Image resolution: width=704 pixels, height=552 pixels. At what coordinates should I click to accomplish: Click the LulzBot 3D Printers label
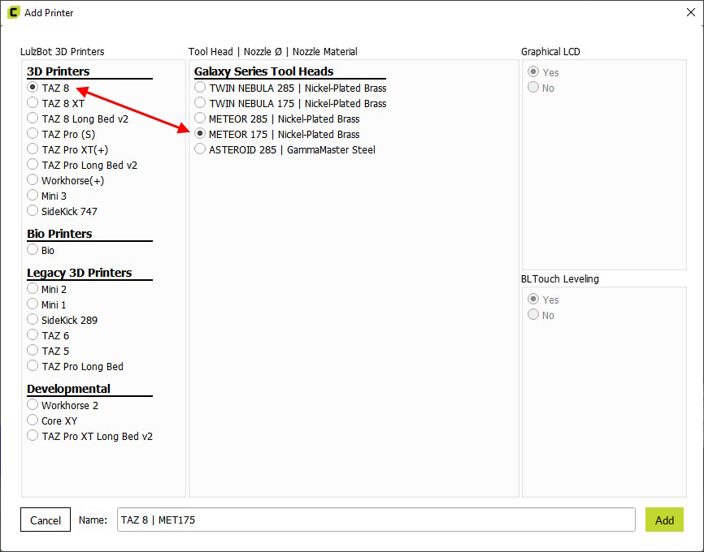[63, 52]
